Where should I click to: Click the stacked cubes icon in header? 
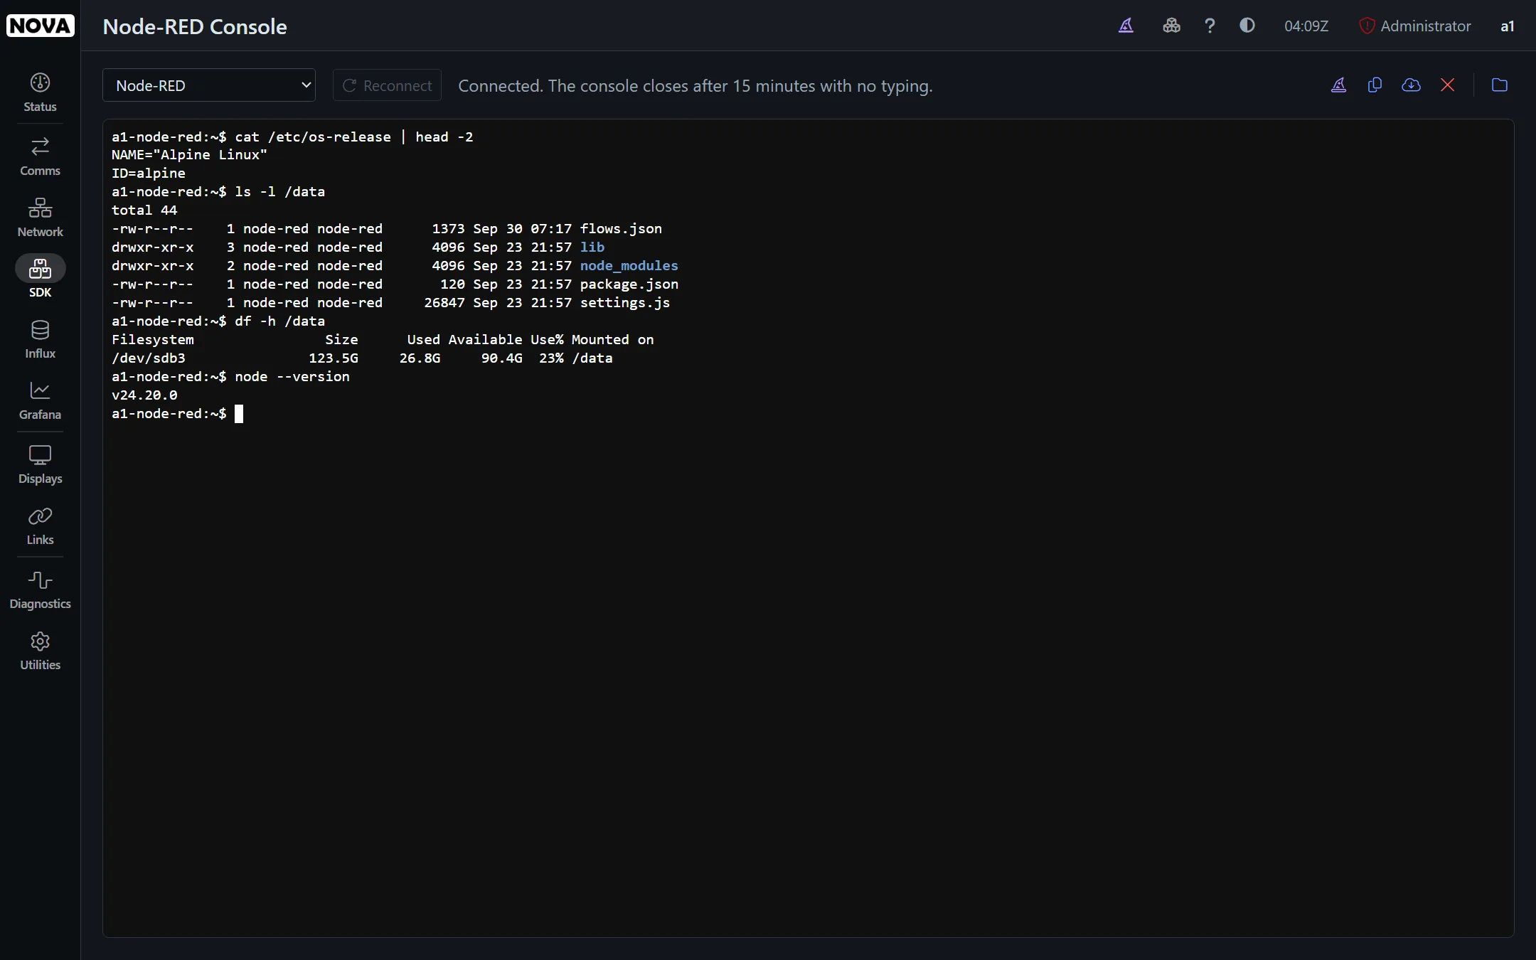(1171, 26)
